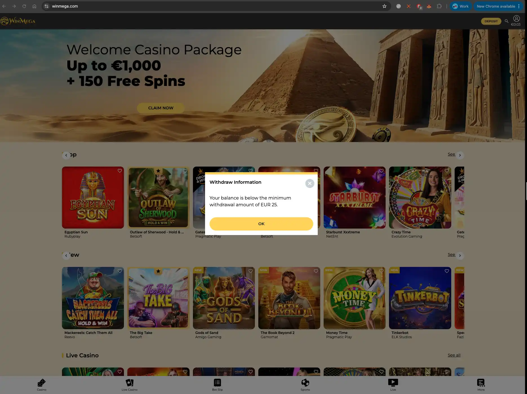Viewport: 527px width, 394px height.
Task: Favorite the Starburst Xxxtreme game
Action: (381, 171)
